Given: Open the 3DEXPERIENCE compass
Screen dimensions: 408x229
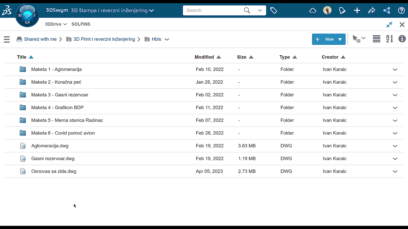Looking at the screenshot, I should (x=27, y=15).
